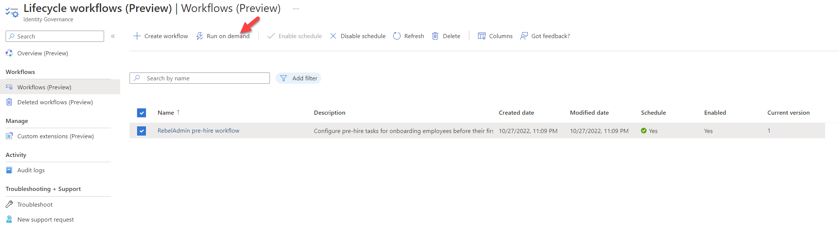Click Delete label in toolbar
The height and width of the screenshot is (238, 839).
pos(452,36)
